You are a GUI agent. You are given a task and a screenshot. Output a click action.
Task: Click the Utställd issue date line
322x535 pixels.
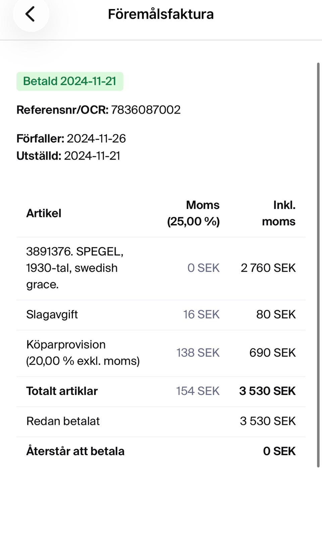tap(68, 156)
